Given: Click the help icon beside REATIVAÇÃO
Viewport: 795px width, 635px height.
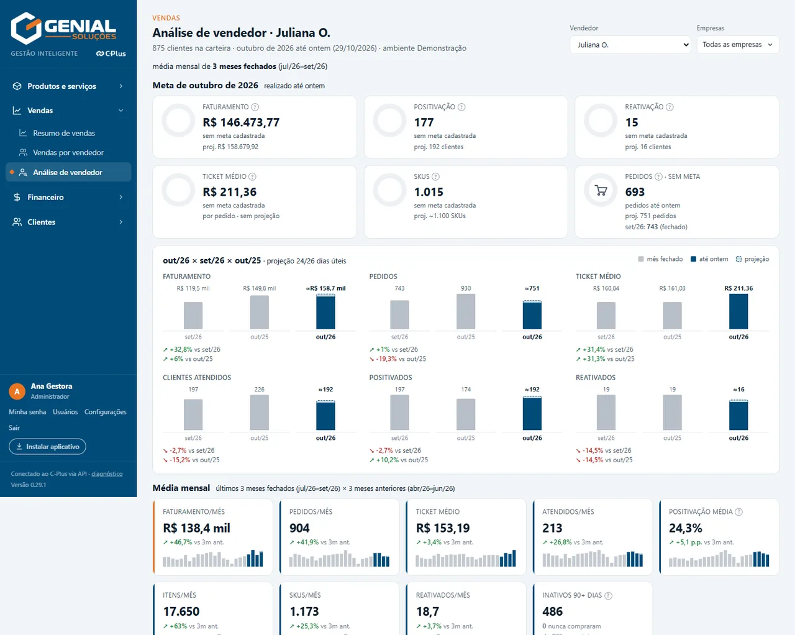Looking at the screenshot, I should point(670,107).
